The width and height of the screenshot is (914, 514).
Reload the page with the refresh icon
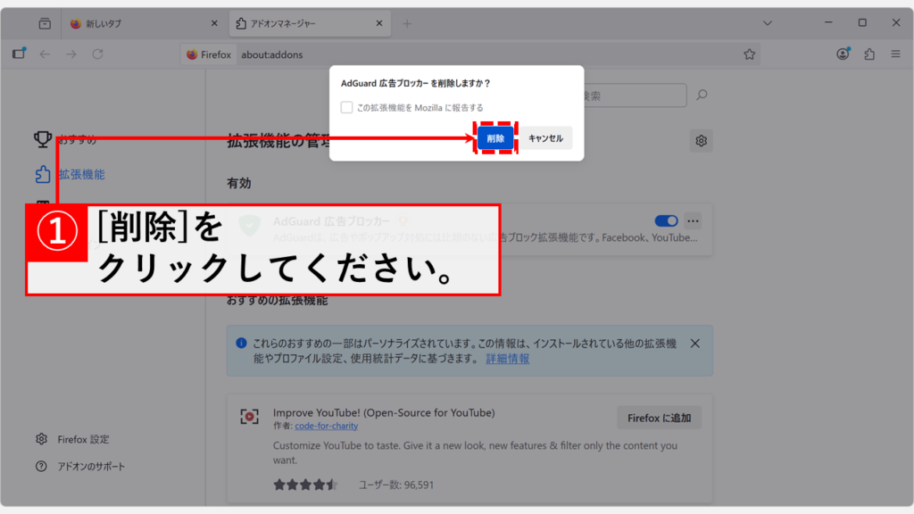[97, 54]
